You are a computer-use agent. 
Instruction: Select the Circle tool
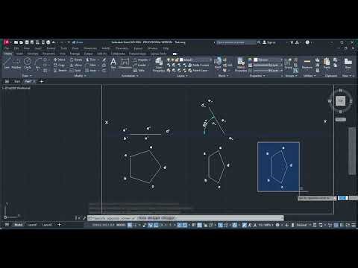(28, 63)
